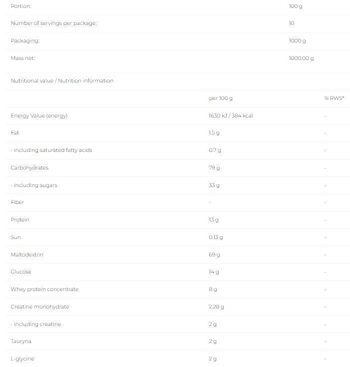
Task: Click the Nutritional value heading
Action: [62, 80]
